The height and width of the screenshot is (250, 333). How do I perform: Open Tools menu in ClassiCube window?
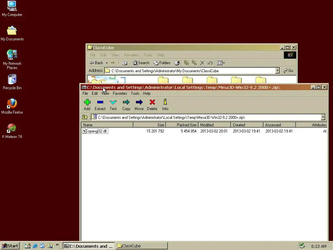click(x=148, y=55)
